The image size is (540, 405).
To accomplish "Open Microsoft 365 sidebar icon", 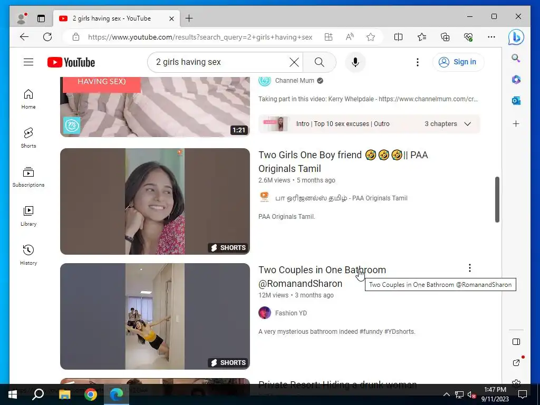I will click(516, 80).
